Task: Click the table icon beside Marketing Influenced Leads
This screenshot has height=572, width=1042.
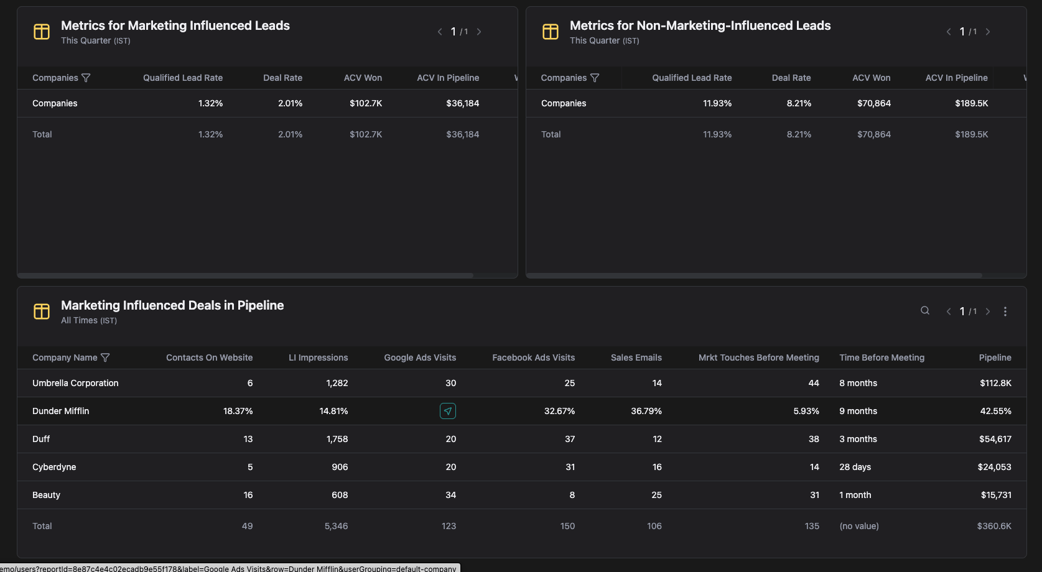Action: click(42, 32)
